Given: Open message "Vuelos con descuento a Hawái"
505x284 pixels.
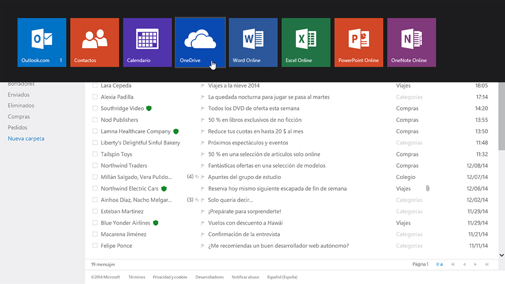Looking at the screenshot, I should point(245,223).
